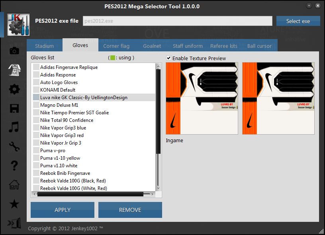The height and width of the screenshot is (235, 325).
Task: Click the gloves list scroll down arrow
Action: coord(158,188)
